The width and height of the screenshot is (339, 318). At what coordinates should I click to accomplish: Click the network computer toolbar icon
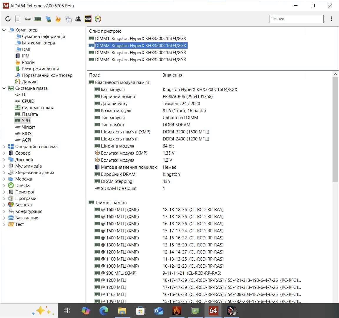click(48, 19)
